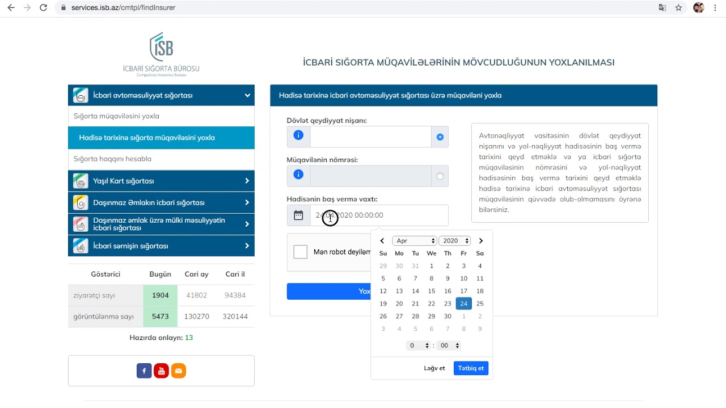Go to next month in date picker
The width and height of the screenshot is (726, 408).
click(481, 241)
